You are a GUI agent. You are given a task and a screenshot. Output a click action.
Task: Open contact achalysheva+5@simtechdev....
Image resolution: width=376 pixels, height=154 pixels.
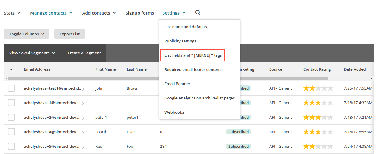pyautogui.click(x=52, y=146)
